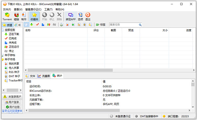Click the down arrow of the statistics vertical scrollbar
Image resolution: width=197 pixels, height=120 pixels.
pyautogui.click(x=193, y=107)
